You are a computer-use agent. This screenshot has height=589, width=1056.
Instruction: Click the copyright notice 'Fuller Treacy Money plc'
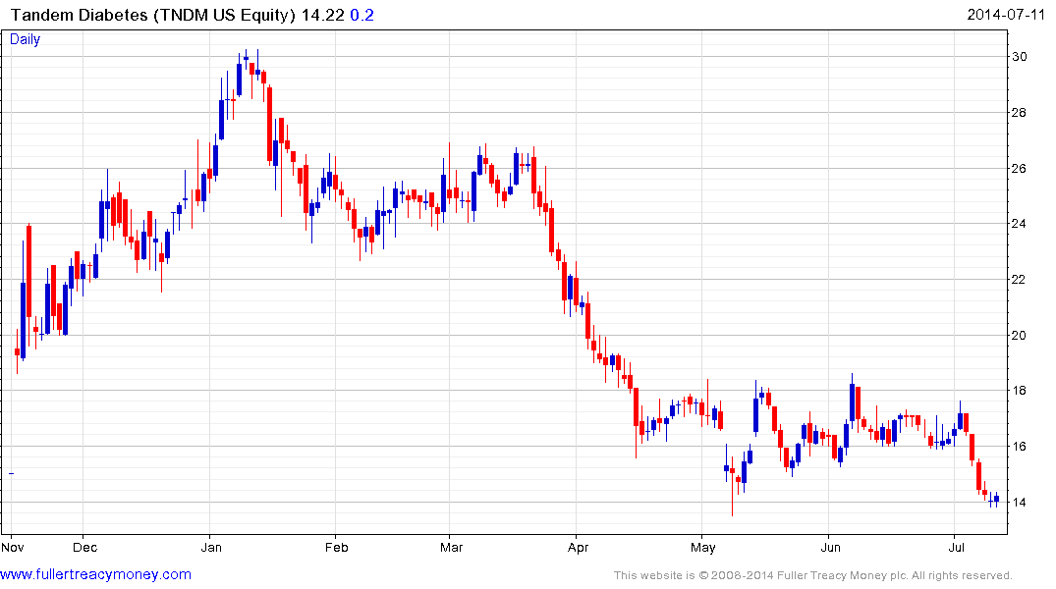pyautogui.click(x=842, y=575)
